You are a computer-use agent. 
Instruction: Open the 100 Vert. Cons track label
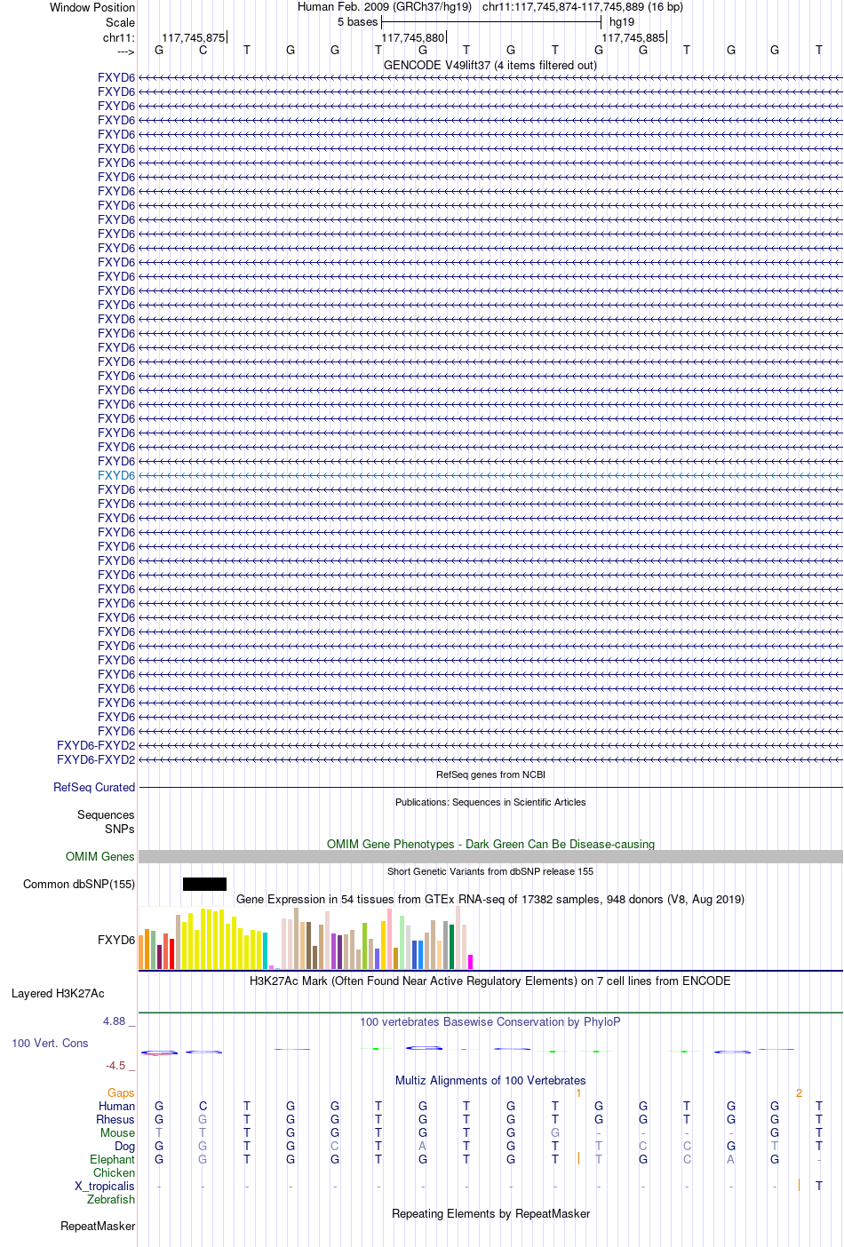coord(50,1043)
